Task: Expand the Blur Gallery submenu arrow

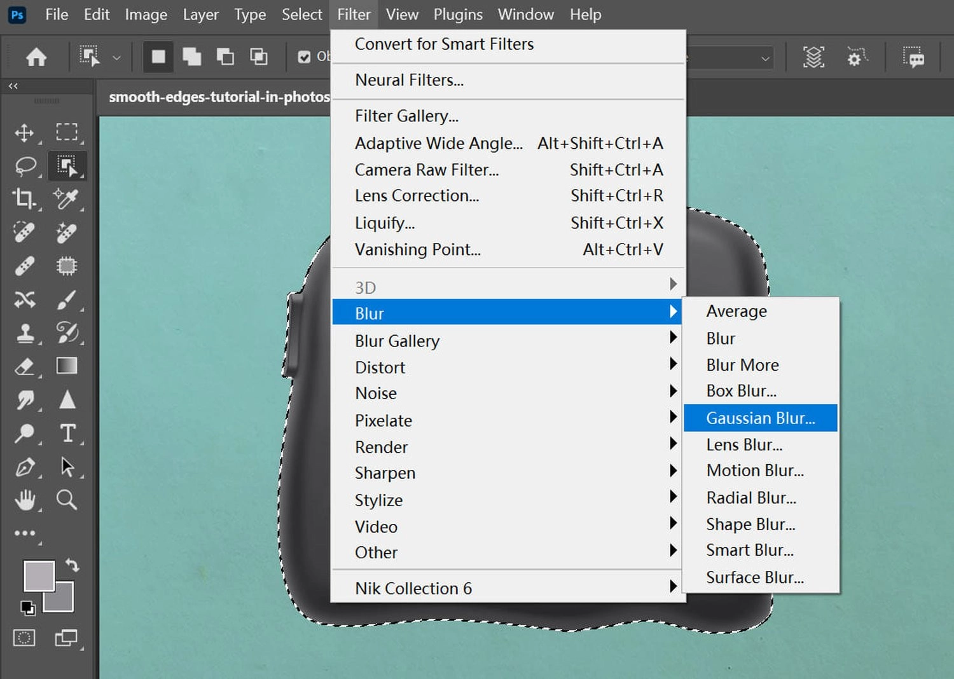Action: (x=673, y=337)
